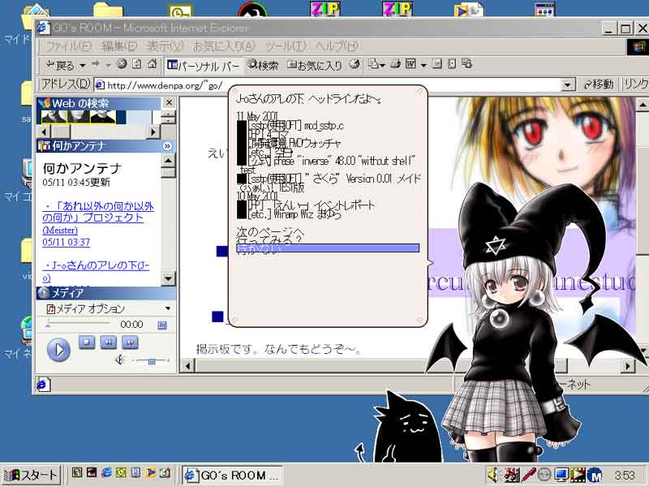The height and width of the screenshot is (487, 649).
Task: Open the メディア オプション dropdown
Action: pos(168,308)
